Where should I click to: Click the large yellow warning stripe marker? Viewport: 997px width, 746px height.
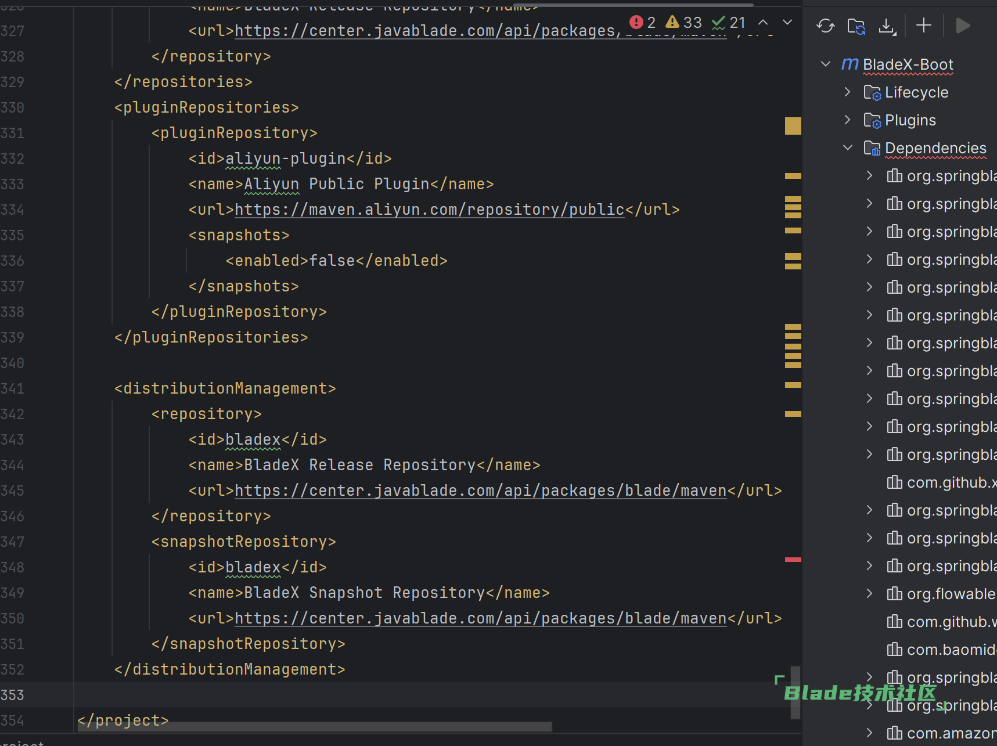tap(793, 126)
